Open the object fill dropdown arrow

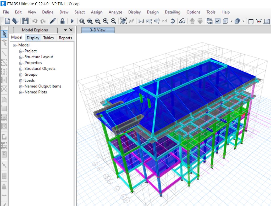(243, 21)
